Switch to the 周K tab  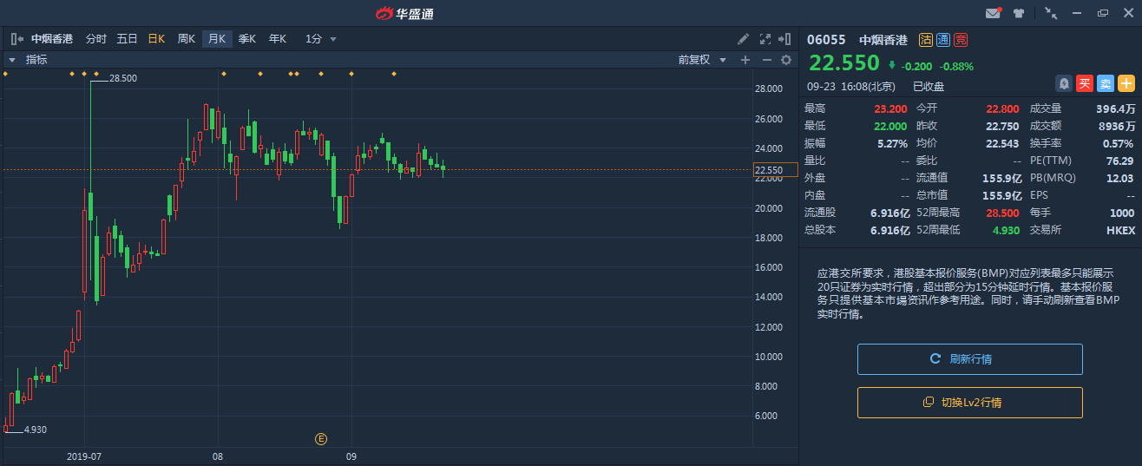tap(186, 39)
